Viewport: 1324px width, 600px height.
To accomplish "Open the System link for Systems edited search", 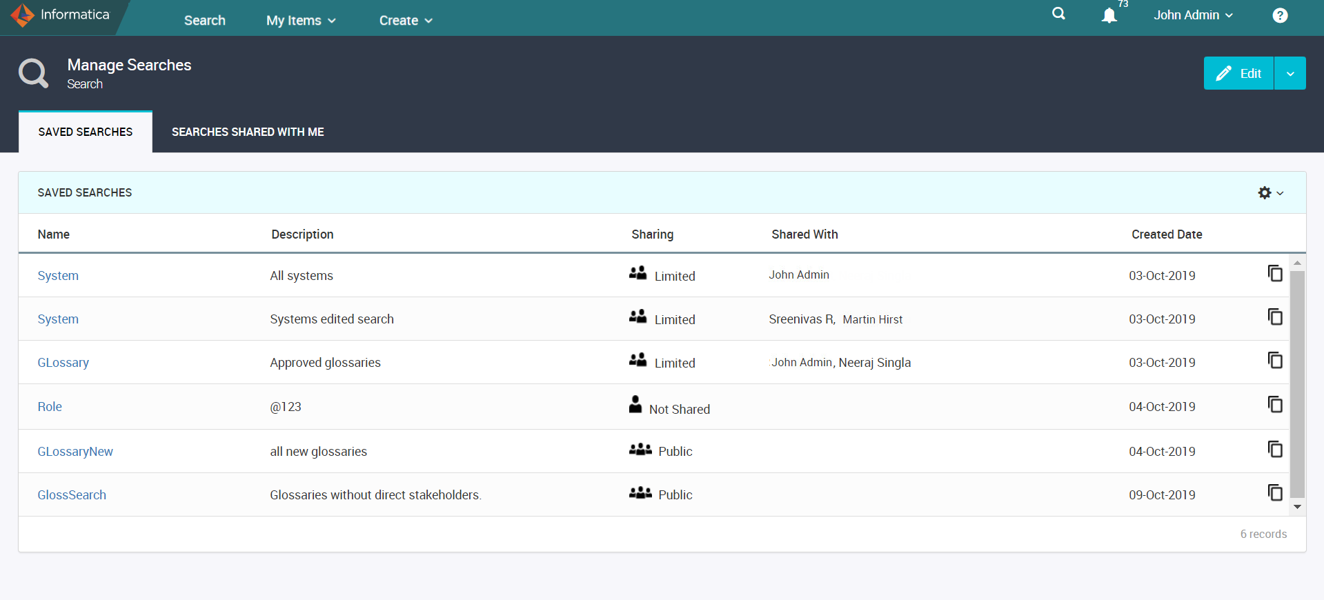I will pyautogui.click(x=58, y=319).
